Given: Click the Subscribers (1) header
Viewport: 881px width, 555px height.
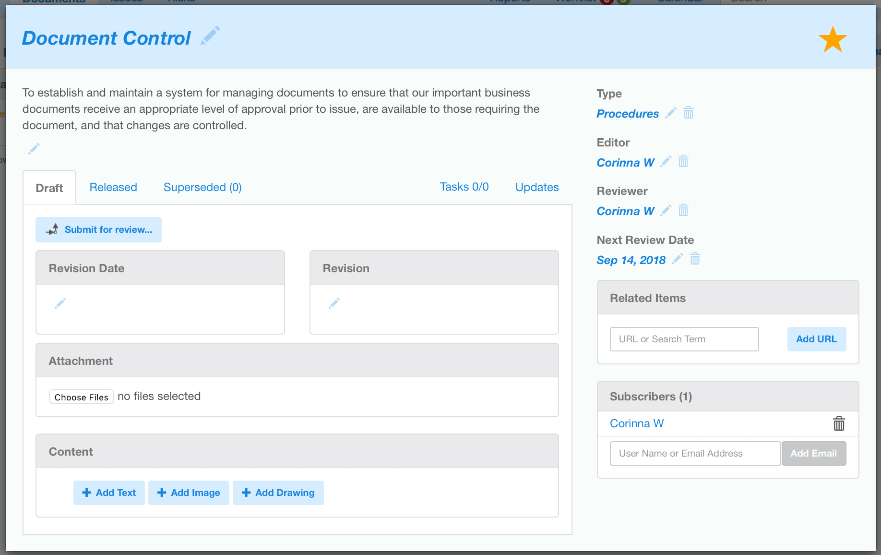Looking at the screenshot, I should (728, 397).
